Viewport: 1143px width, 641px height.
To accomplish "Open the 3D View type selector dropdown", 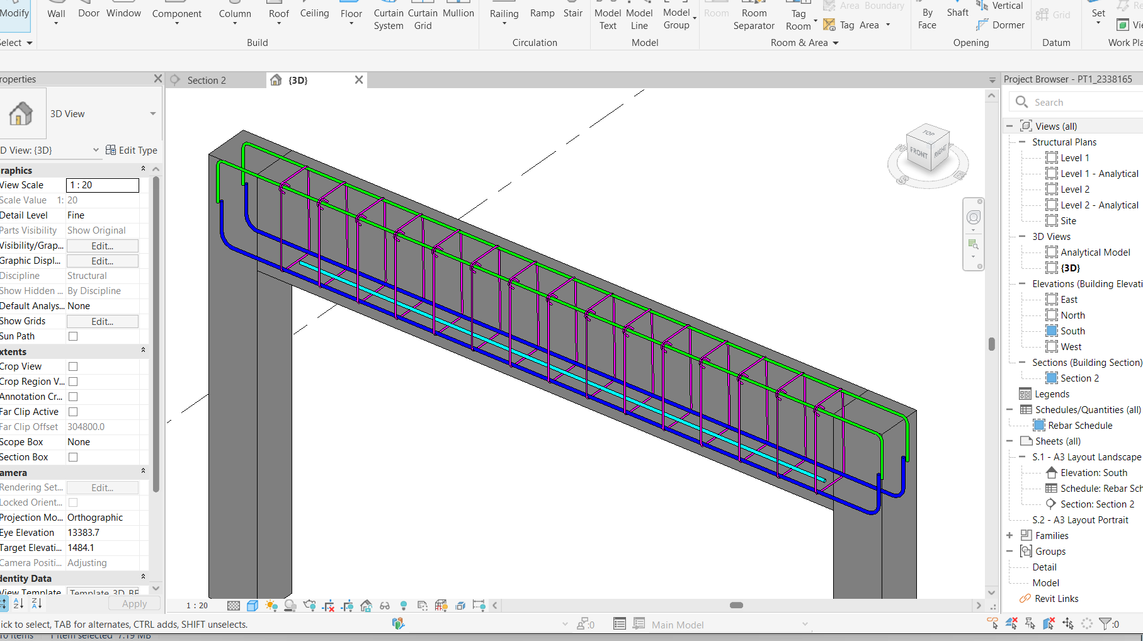I will [x=152, y=114].
